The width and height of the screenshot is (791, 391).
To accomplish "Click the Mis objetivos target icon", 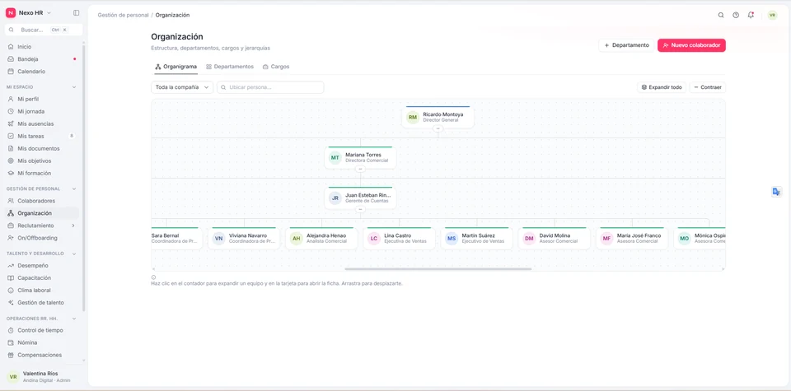I will 11,161.
